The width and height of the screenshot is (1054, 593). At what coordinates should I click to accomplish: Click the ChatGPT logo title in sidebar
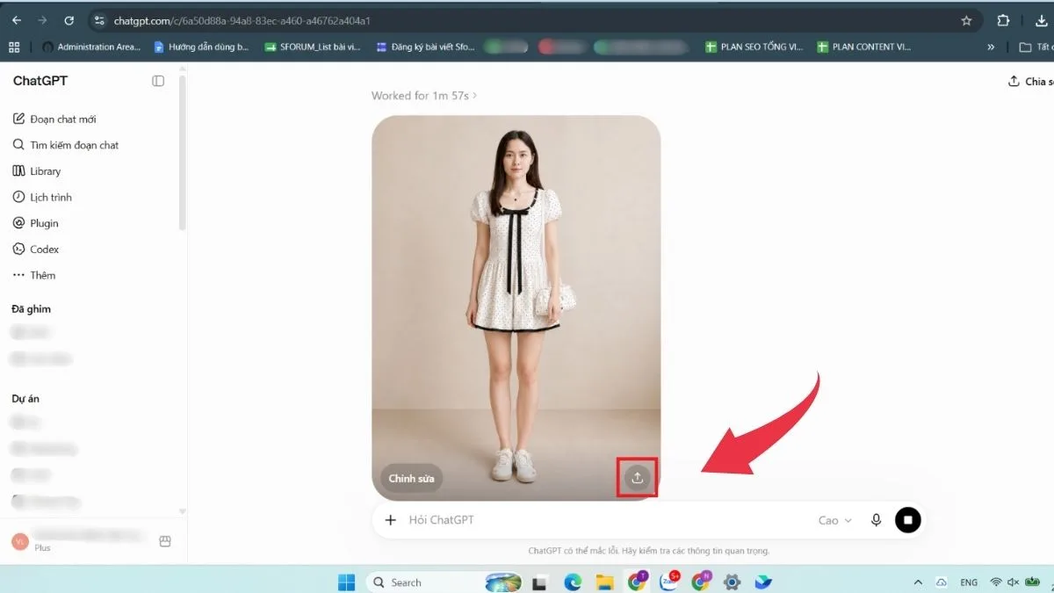click(x=40, y=81)
